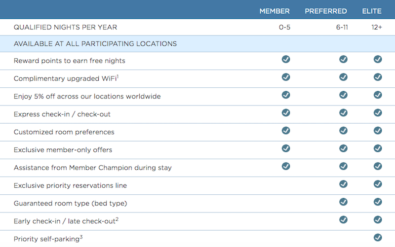Click Elite checkmark for Priority self-parking
Screen dimensions: 395x247
(x=378, y=238)
